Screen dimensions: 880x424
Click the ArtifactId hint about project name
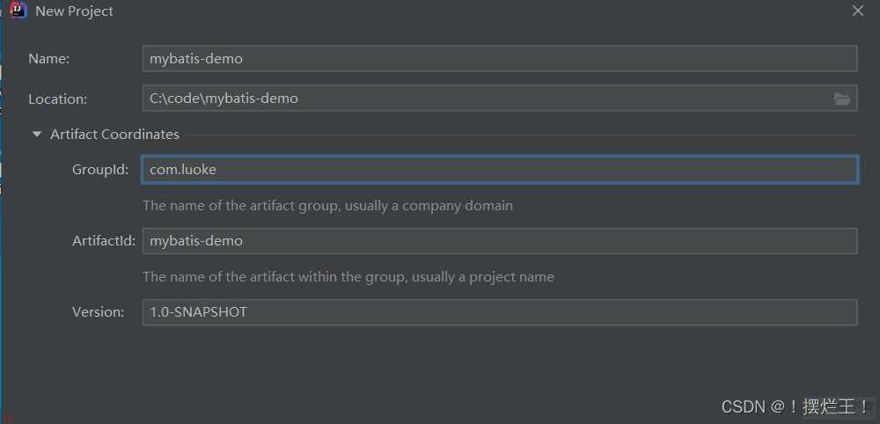click(x=348, y=276)
